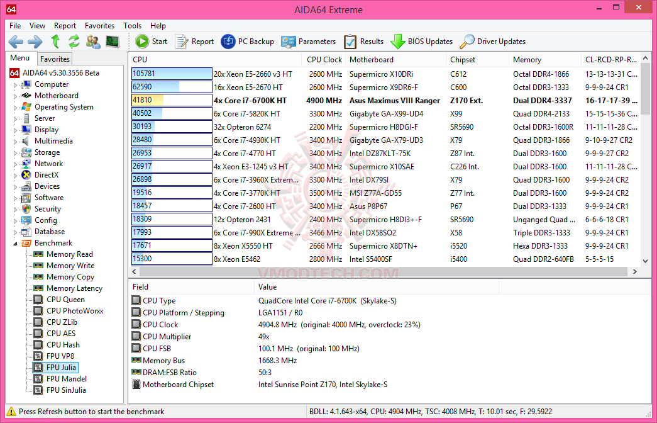Expand the Display tree node
The height and width of the screenshot is (423, 657).
click(x=16, y=130)
